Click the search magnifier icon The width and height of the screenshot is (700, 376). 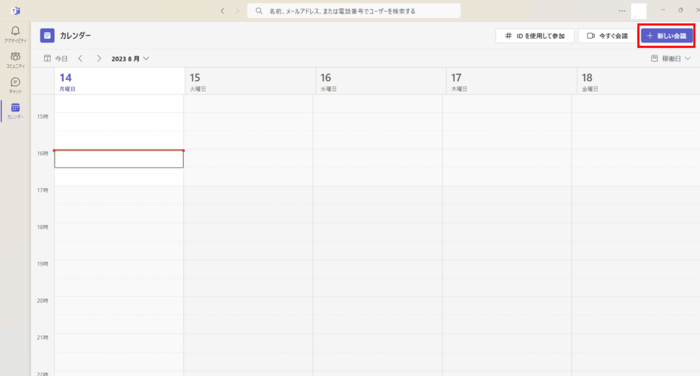[259, 11]
